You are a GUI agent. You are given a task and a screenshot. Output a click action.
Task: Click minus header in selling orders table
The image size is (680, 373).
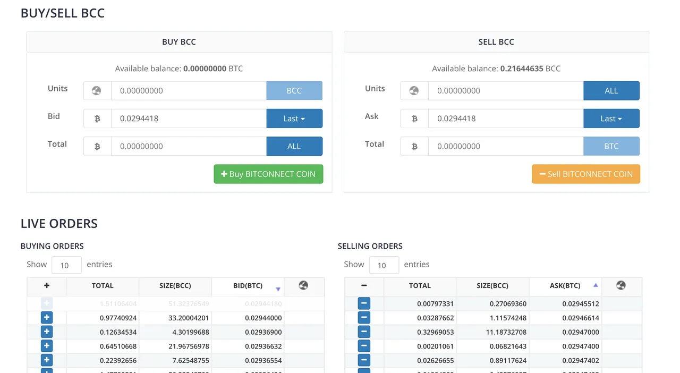pyautogui.click(x=364, y=285)
